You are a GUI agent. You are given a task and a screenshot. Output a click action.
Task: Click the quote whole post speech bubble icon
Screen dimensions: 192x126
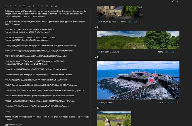[x=6, y=6]
